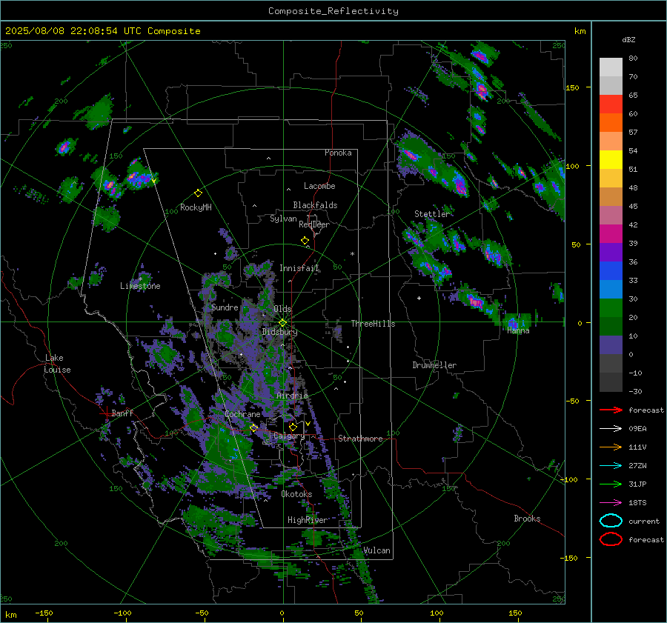Click the red forecast ellipse icon
The width and height of the screenshot is (667, 623).
(611, 539)
